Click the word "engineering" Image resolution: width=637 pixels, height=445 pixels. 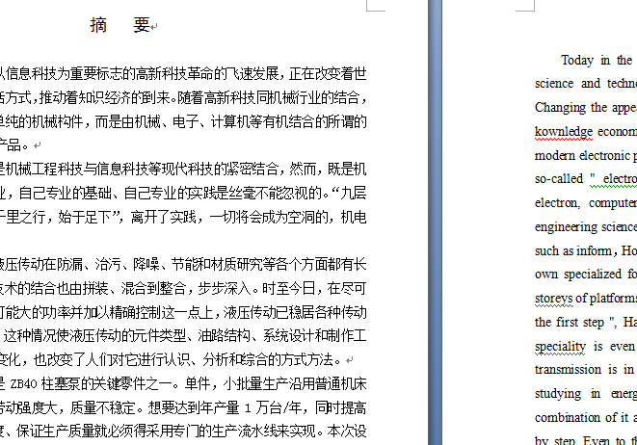[567, 227]
